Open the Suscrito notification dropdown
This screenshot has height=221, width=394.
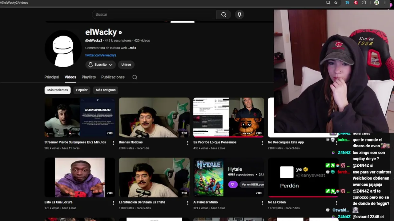pyautogui.click(x=100, y=64)
